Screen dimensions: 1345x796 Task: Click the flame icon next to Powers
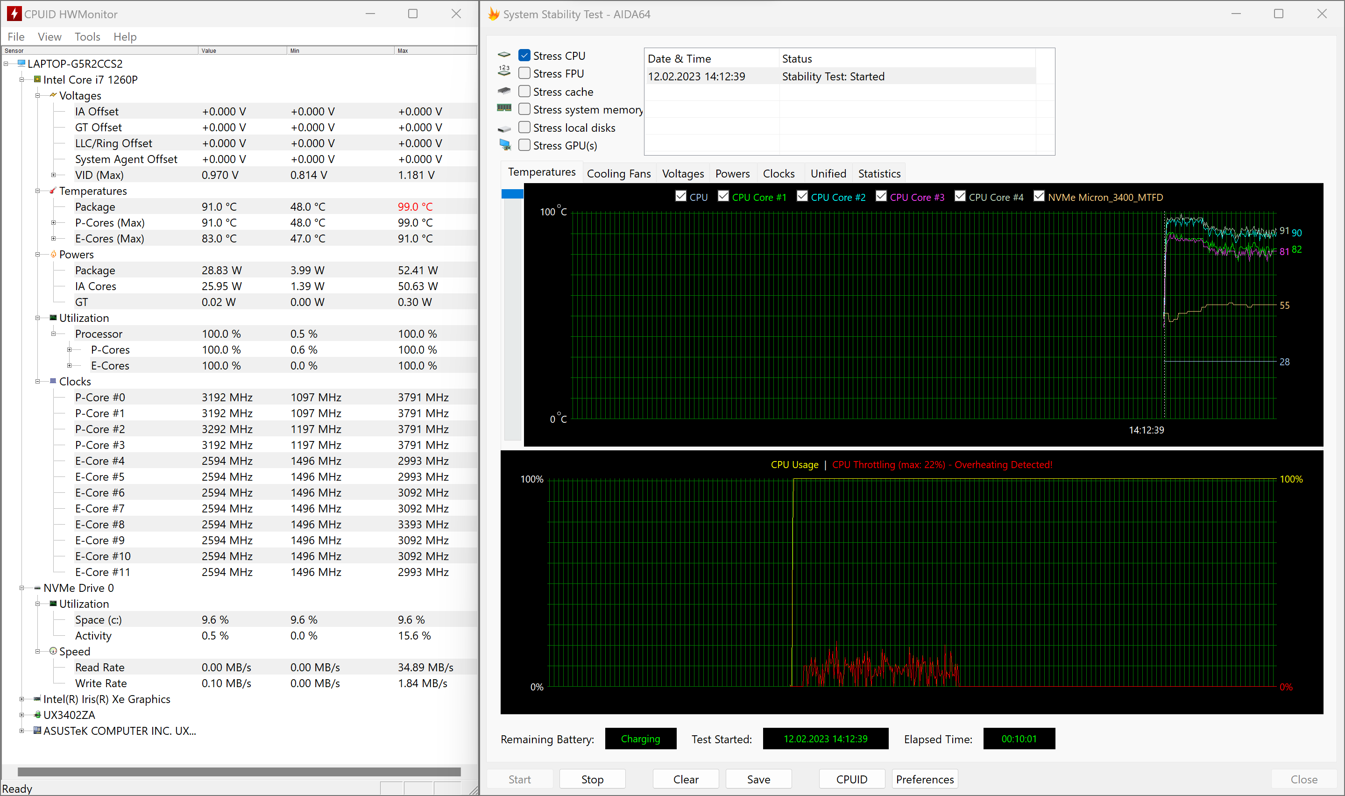click(x=53, y=254)
